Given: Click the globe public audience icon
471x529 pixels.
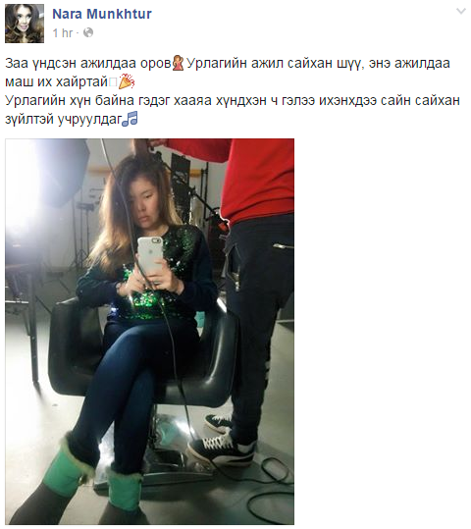Looking at the screenshot, I should pos(88,32).
